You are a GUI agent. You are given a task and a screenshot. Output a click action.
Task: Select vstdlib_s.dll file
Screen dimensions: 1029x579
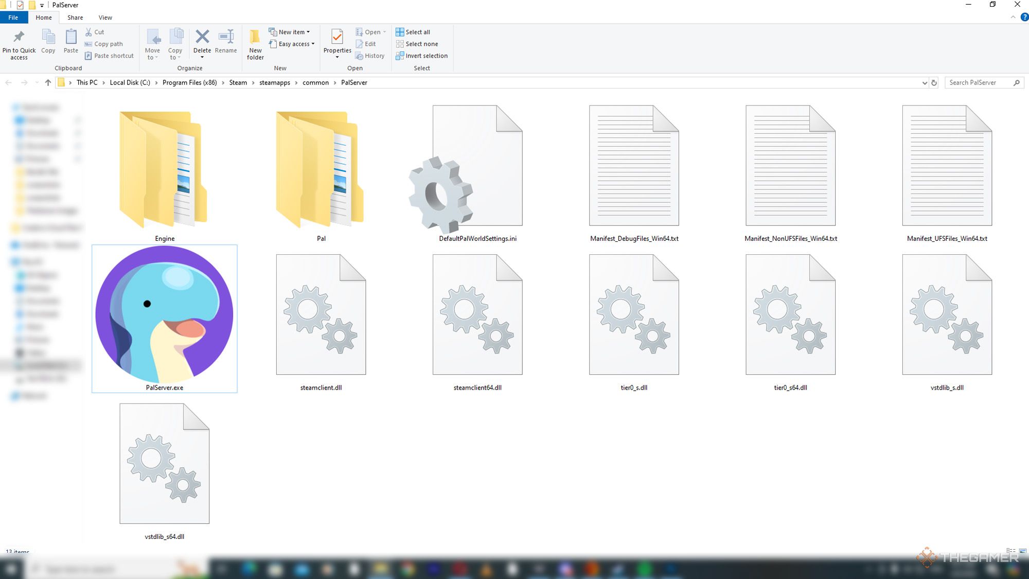947,323
